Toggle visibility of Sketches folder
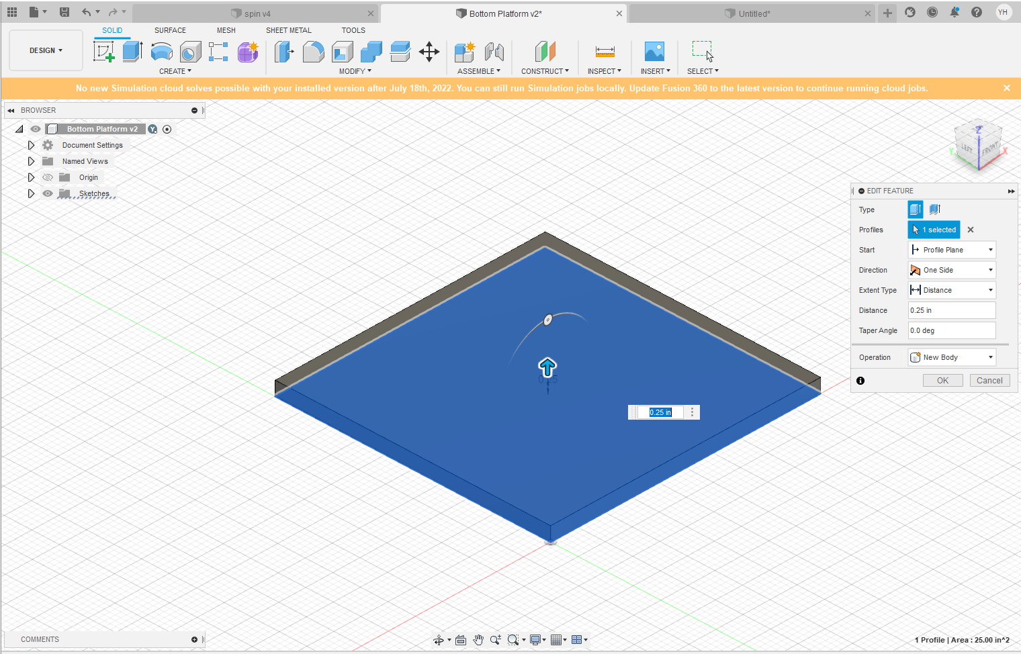The width and height of the screenshot is (1021, 654). click(48, 193)
